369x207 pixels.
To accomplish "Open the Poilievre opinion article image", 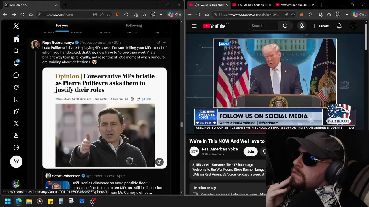I will point(104,118).
